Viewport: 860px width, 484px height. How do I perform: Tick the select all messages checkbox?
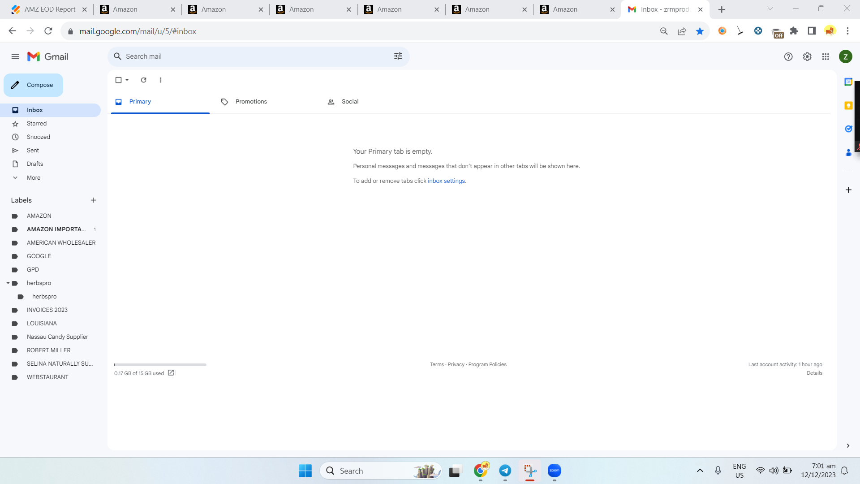pos(118,80)
